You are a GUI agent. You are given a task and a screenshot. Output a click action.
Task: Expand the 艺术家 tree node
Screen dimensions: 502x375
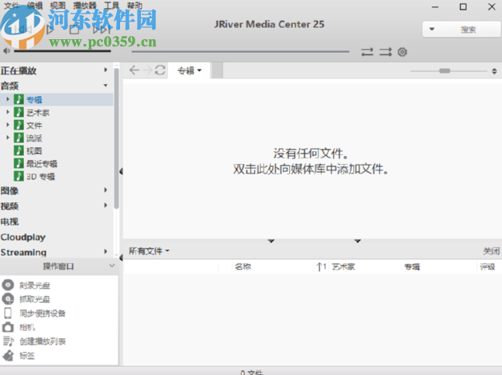pyautogui.click(x=8, y=112)
